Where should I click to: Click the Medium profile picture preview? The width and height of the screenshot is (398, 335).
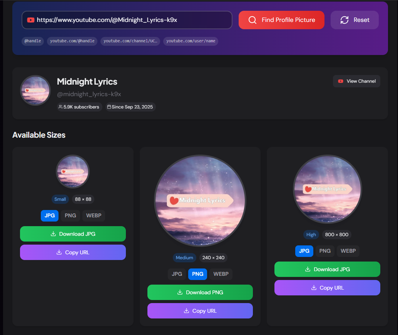click(200, 201)
